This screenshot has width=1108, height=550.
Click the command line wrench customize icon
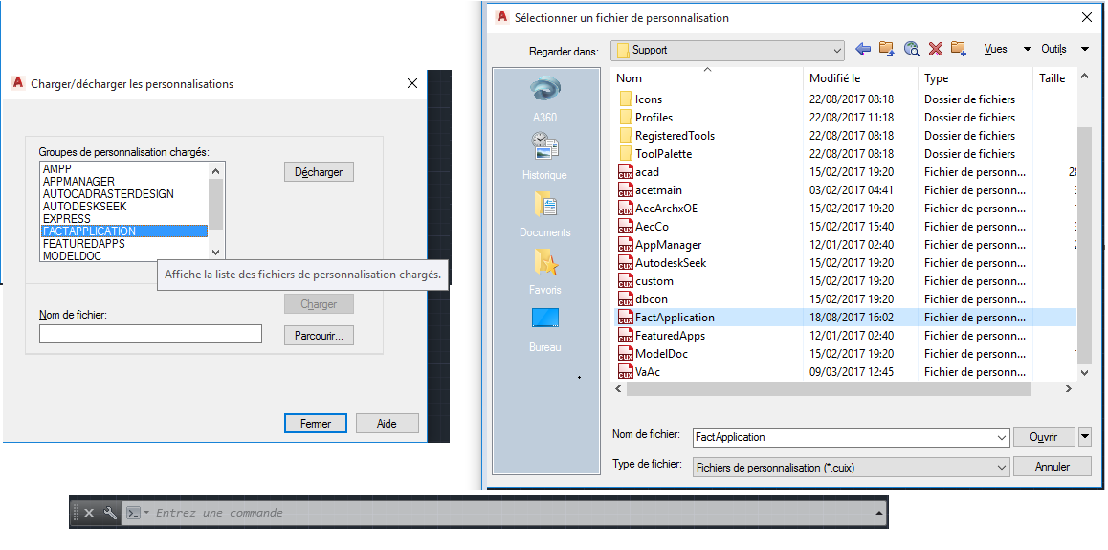109,513
